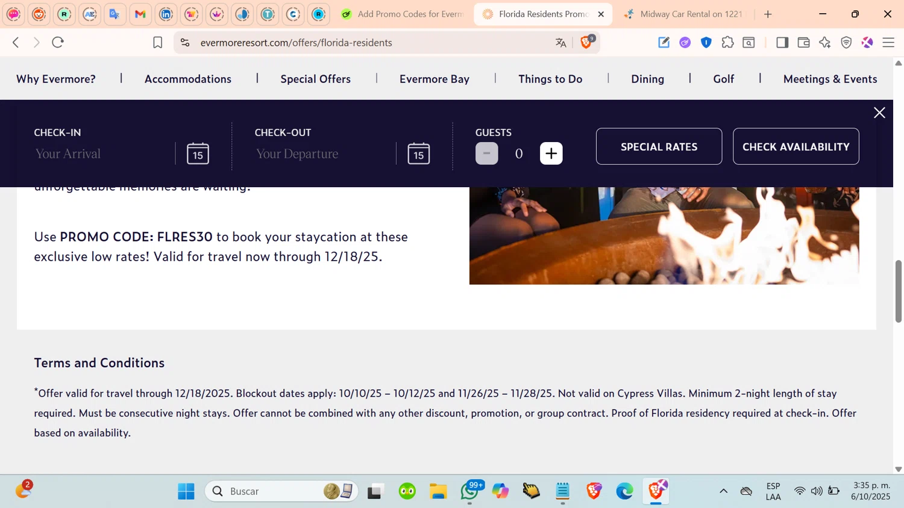
Task: Open the Brave main hamburger menu
Action: 888,42
